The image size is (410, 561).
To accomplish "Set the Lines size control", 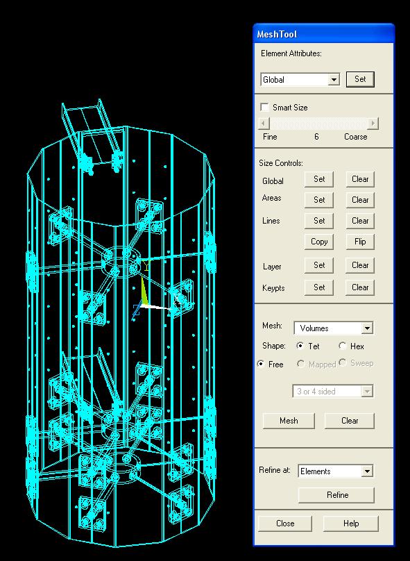I will point(319,221).
